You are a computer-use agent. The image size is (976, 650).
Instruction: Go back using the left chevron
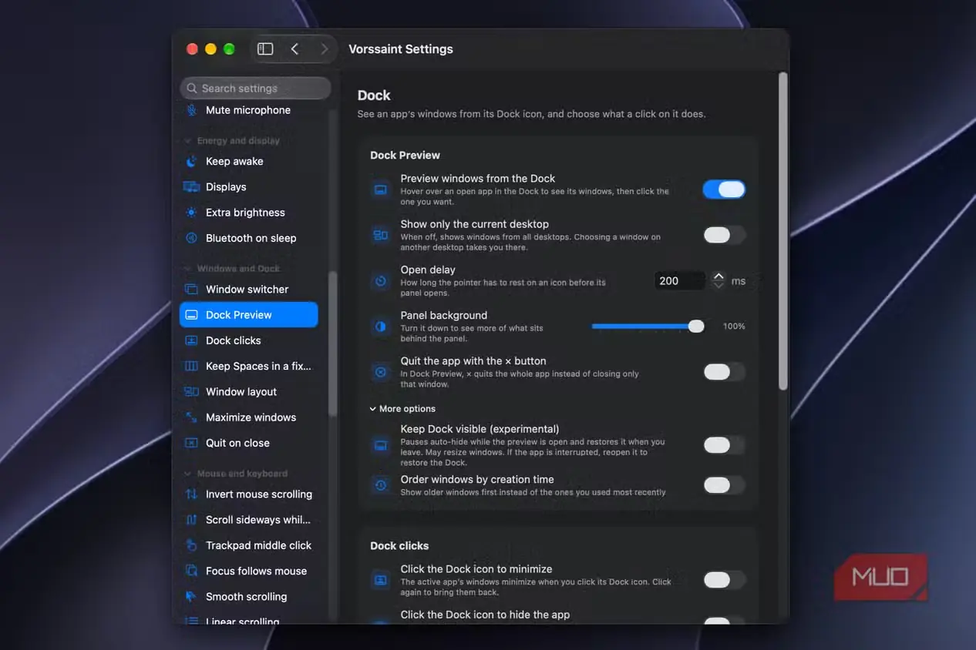pos(294,49)
